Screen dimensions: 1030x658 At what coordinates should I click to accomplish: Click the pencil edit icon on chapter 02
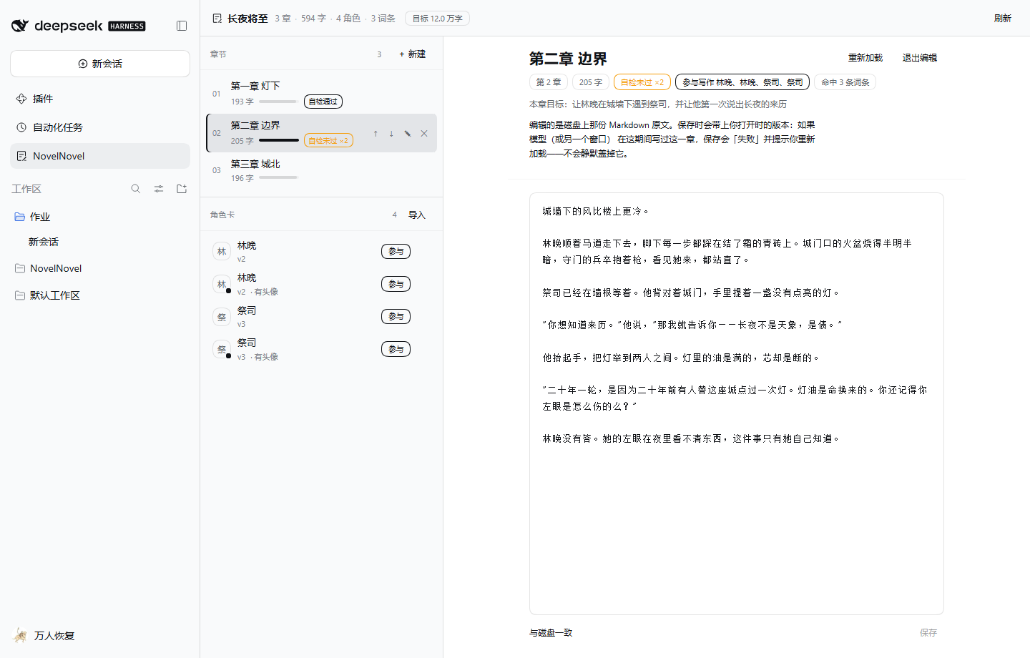(x=408, y=134)
